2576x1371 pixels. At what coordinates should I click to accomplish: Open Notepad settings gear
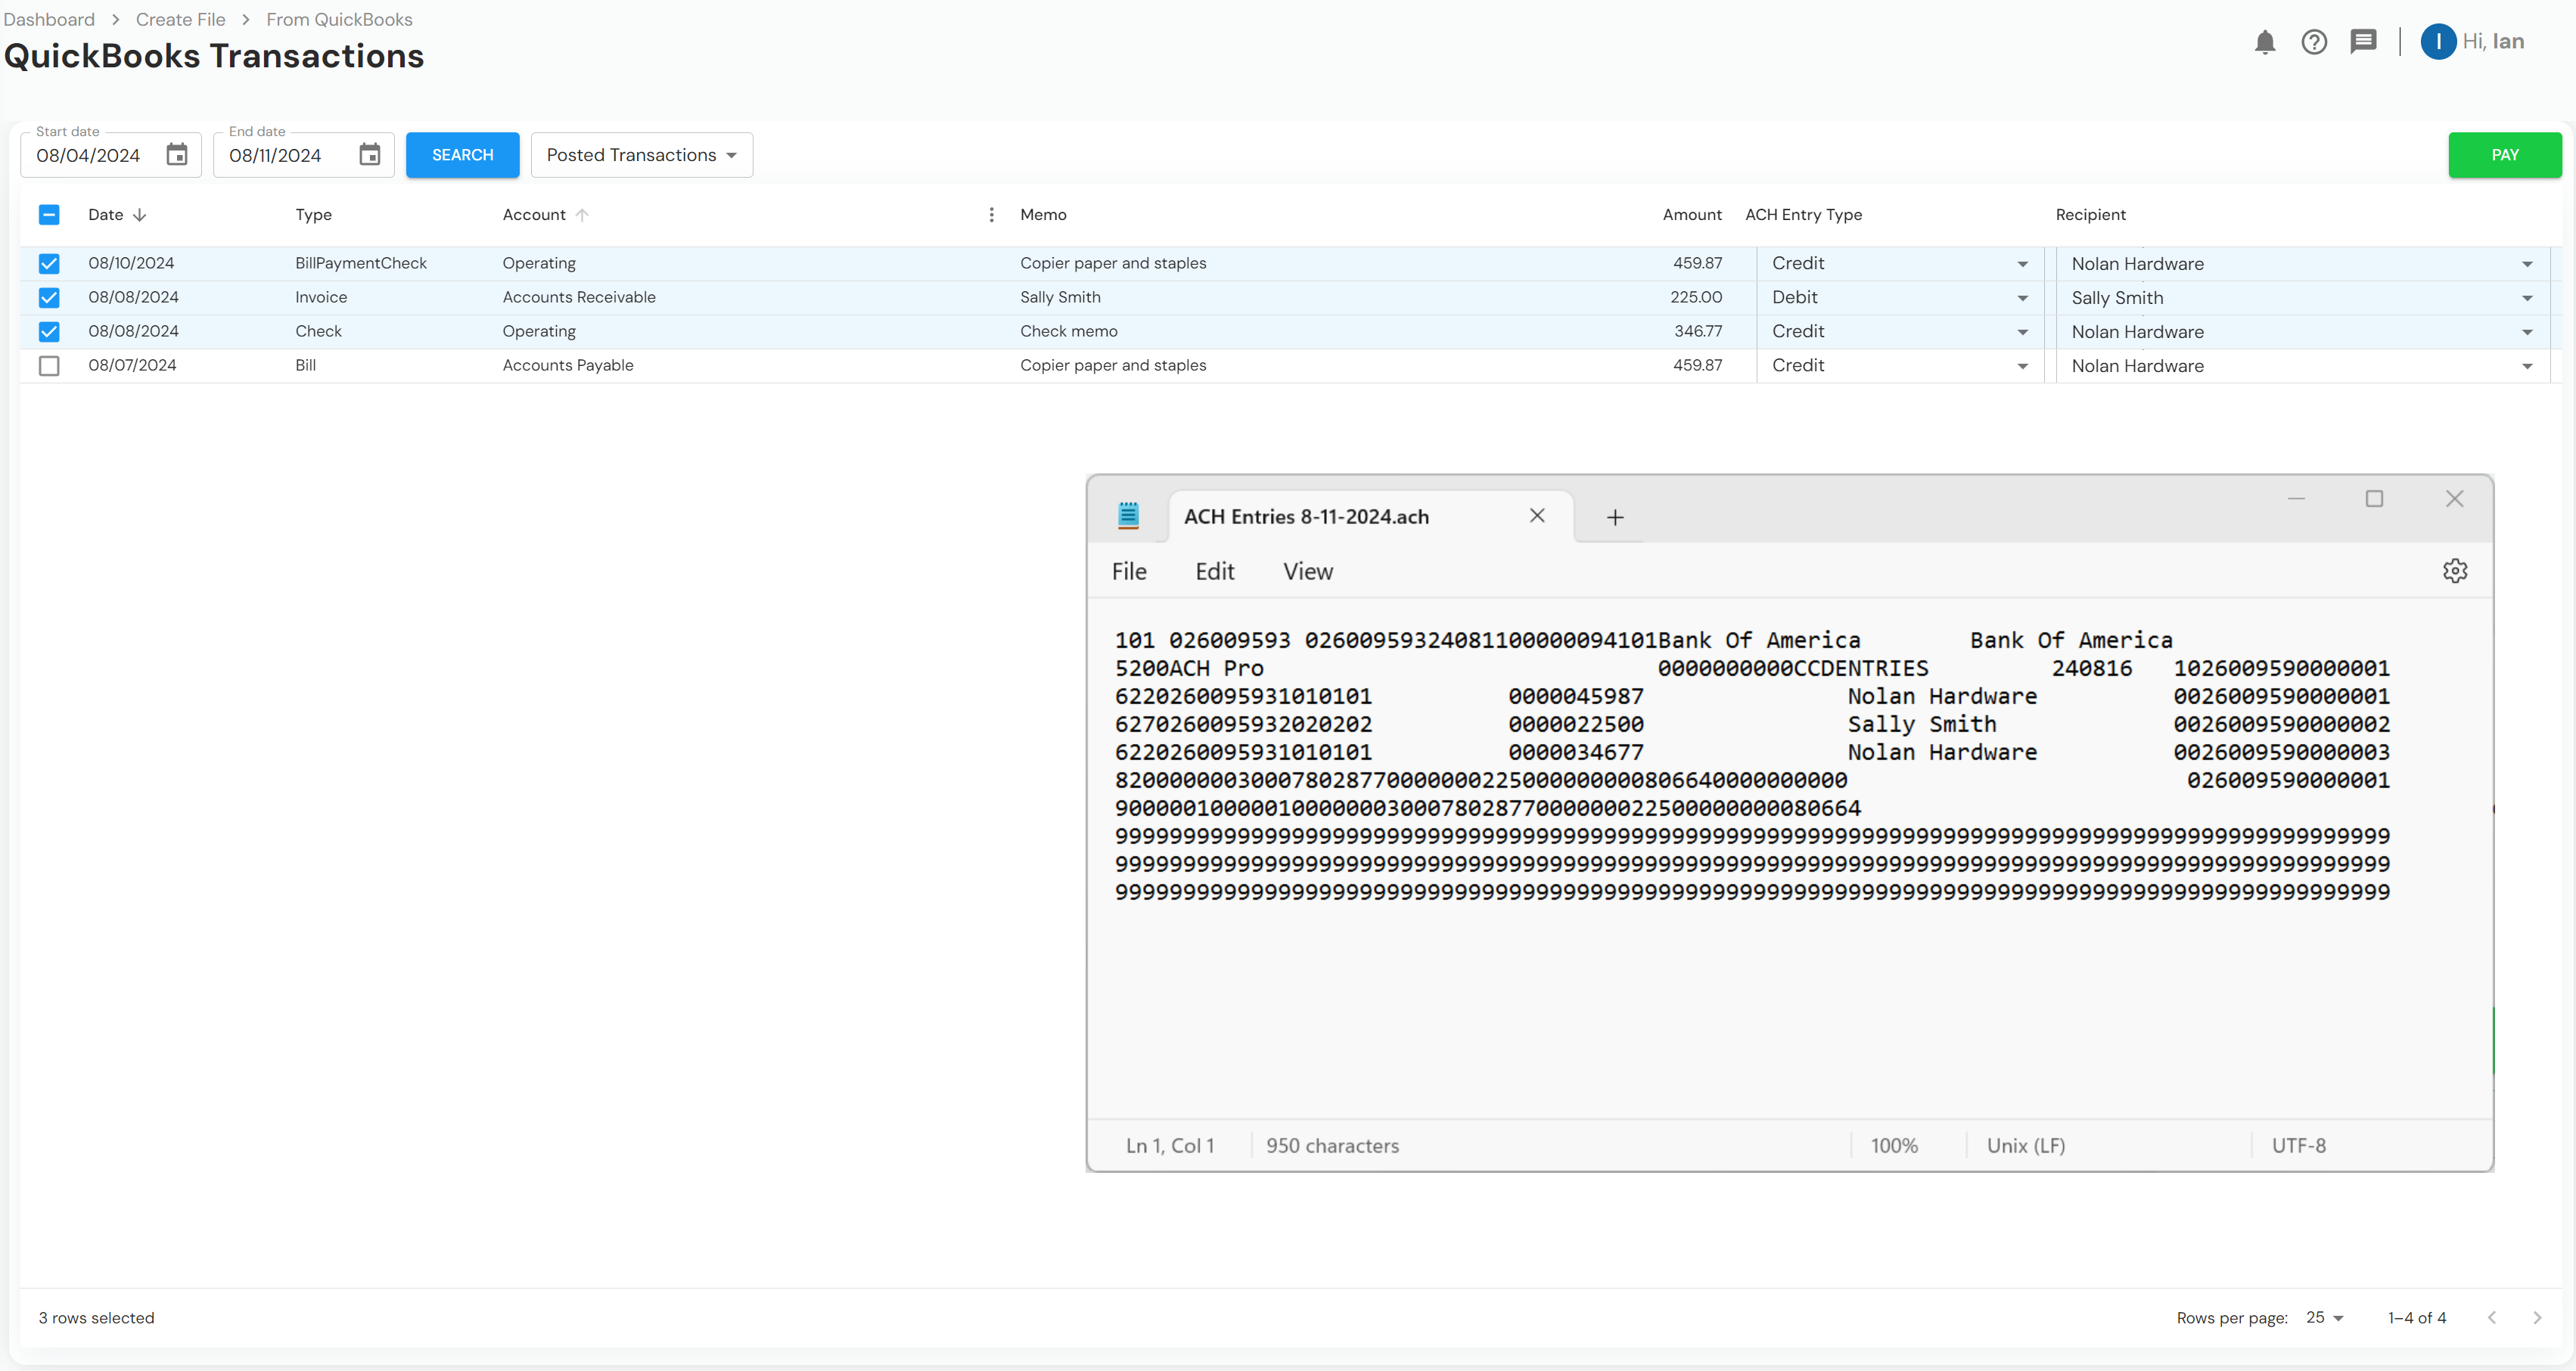point(2455,571)
